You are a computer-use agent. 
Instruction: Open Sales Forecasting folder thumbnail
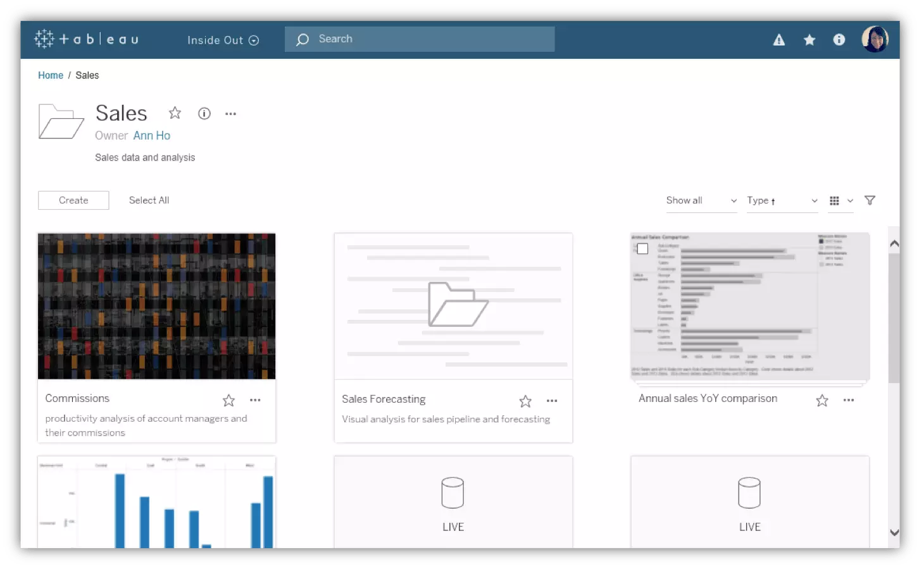pos(453,306)
